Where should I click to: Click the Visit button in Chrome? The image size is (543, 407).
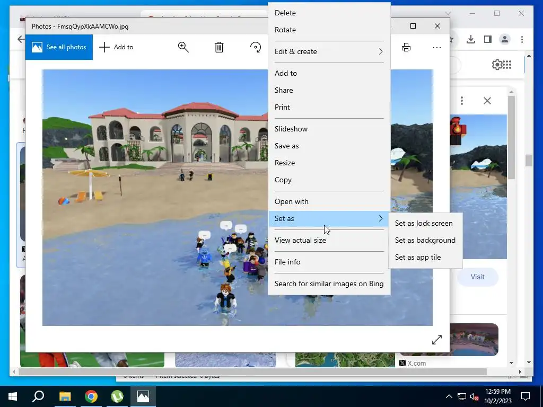(x=477, y=277)
